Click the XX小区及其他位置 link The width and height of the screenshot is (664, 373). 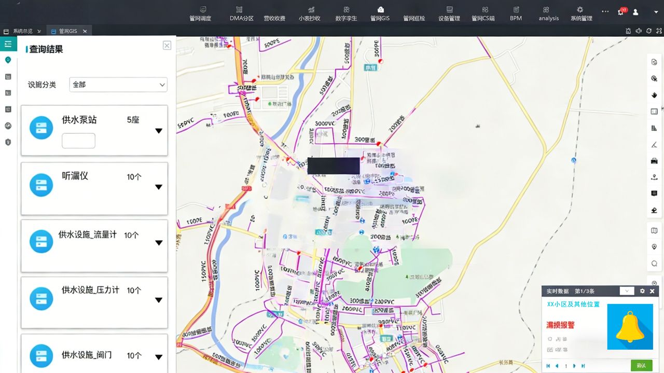click(573, 305)
